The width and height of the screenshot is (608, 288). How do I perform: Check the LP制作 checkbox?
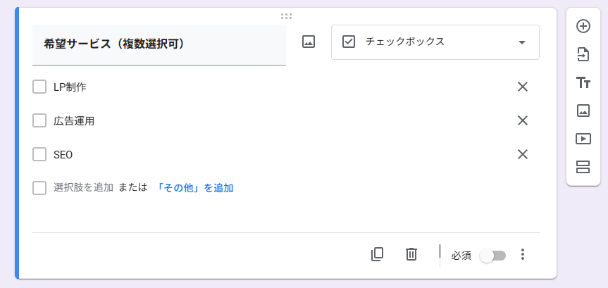39,87
